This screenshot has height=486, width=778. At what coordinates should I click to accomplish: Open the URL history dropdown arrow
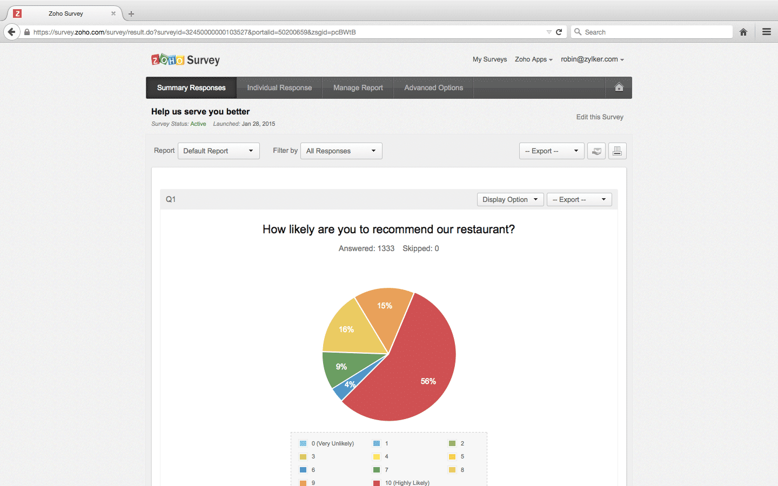[549, 32]
